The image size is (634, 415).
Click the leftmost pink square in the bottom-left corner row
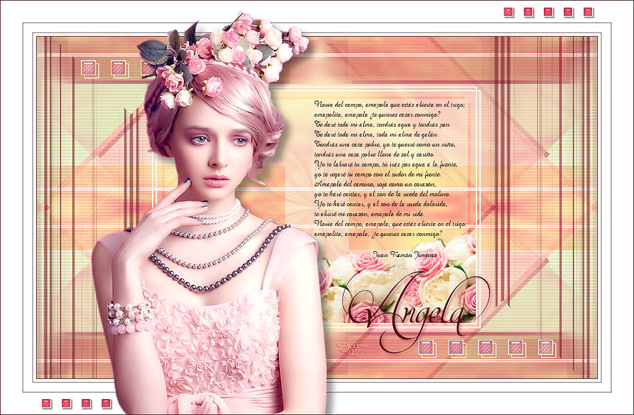(x=46, y=403)
